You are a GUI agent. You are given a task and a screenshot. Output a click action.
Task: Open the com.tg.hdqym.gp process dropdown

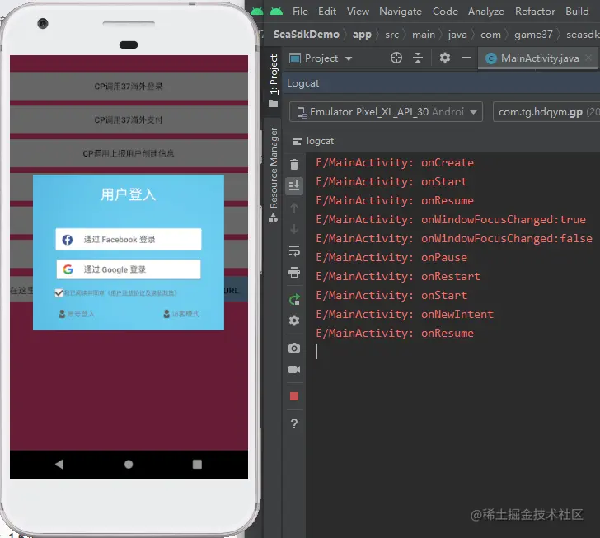click(x=546, y=112)
